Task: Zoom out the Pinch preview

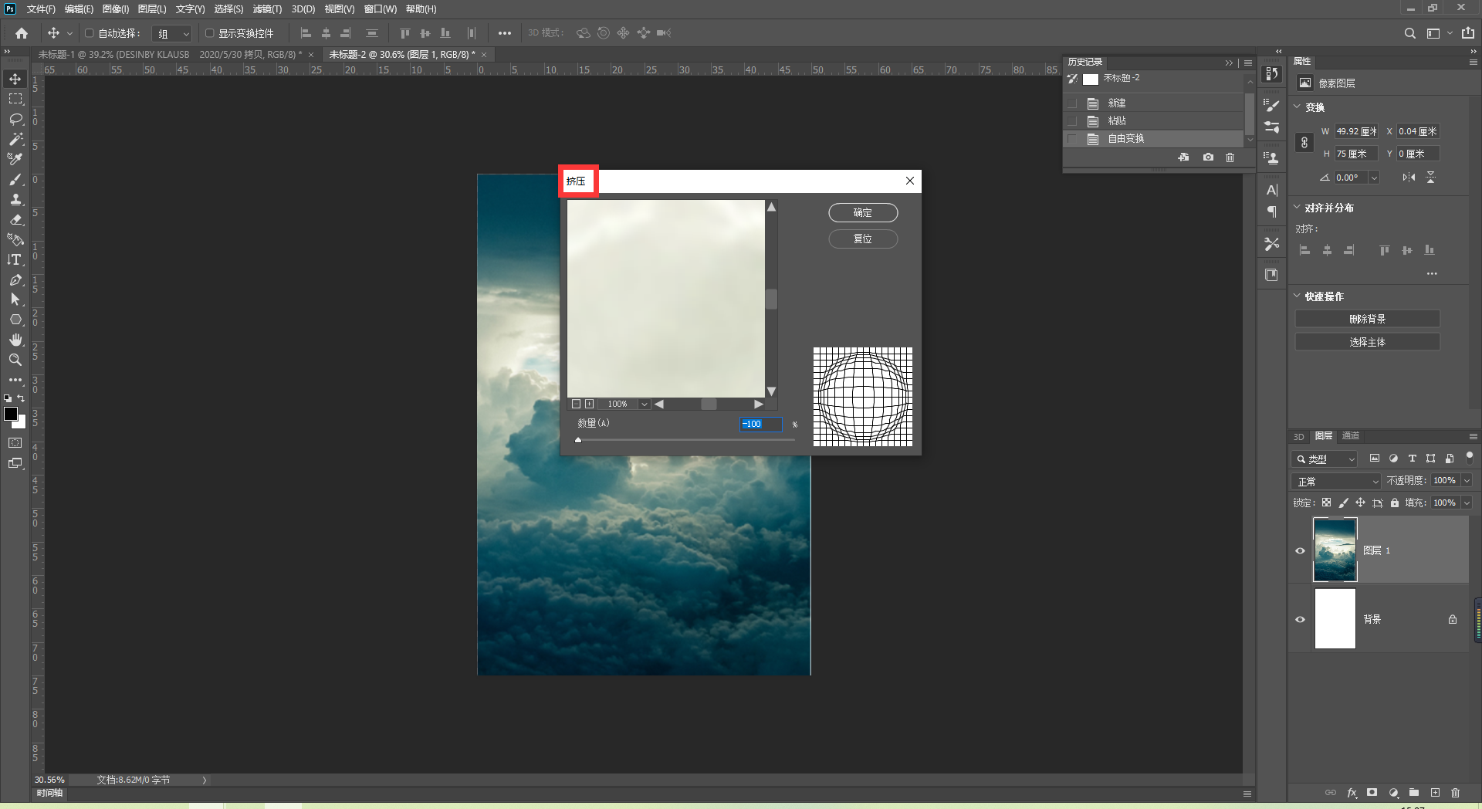Action: [576, 404]
